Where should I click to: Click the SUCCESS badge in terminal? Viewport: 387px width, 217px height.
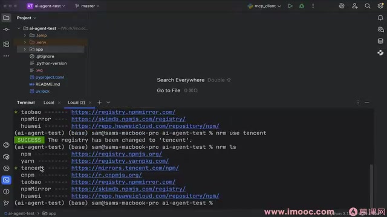[x=29, y=140]
